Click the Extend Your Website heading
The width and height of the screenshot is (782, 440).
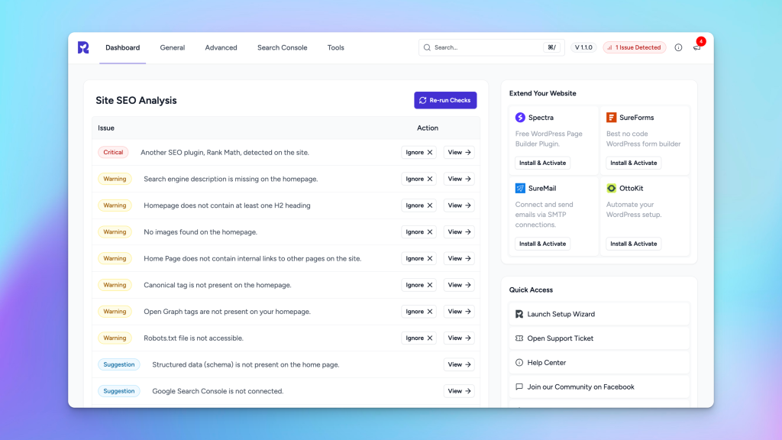(543, 93)
